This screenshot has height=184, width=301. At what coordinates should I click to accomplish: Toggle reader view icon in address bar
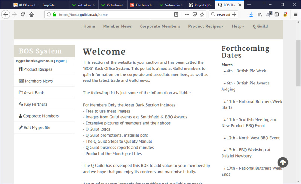[176, 15]
